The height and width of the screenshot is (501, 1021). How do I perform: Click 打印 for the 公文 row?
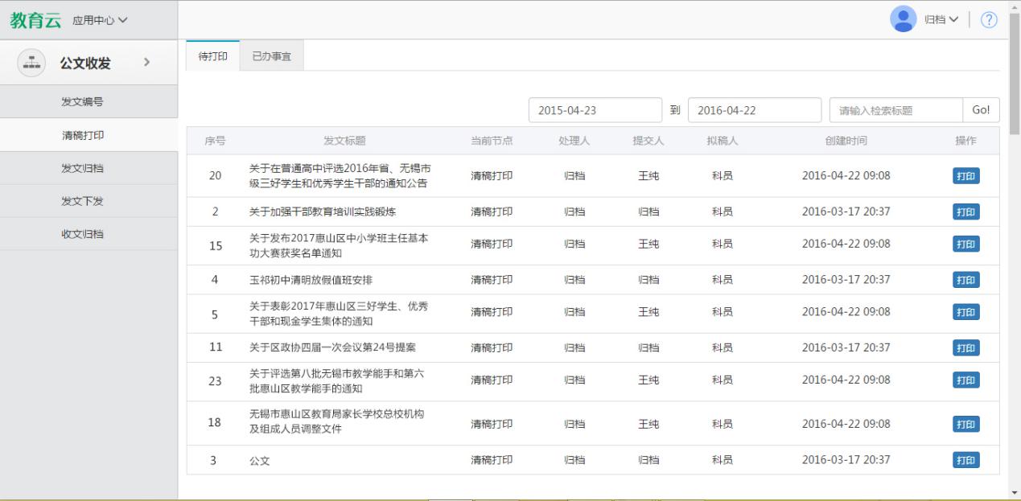tap(965, 460)
